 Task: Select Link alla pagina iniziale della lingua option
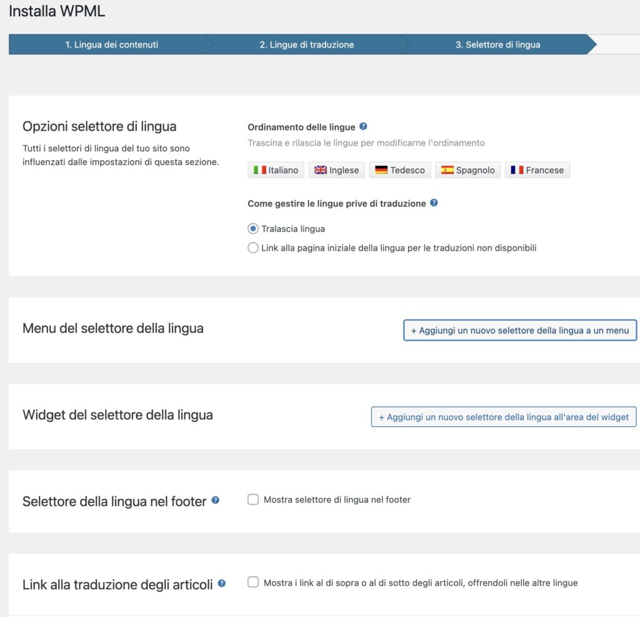tap(253, 248)
